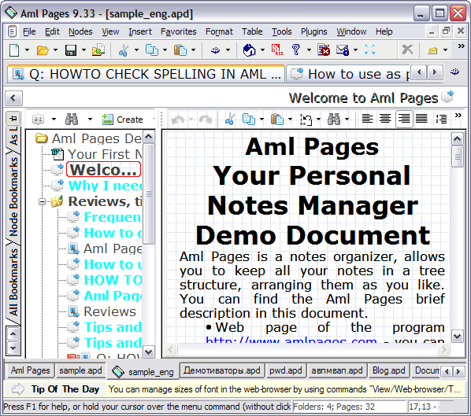471x416 pixels.
Task: Click the Cut scissors icon in main toolbar
Action: click(124, 50)
